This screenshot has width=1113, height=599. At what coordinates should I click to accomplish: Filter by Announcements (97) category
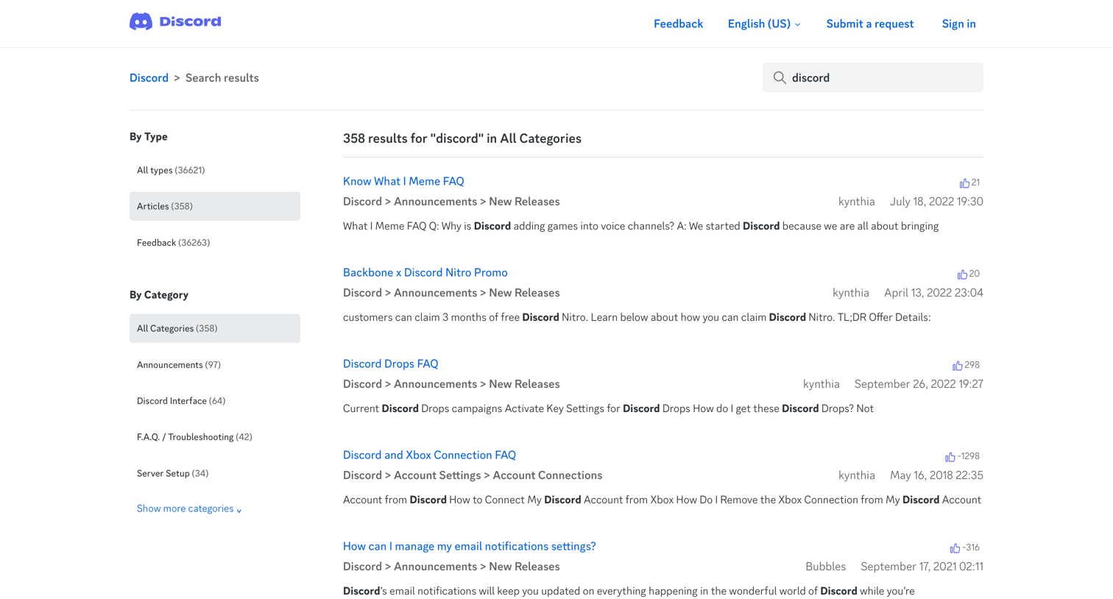[x=214, y=364]
